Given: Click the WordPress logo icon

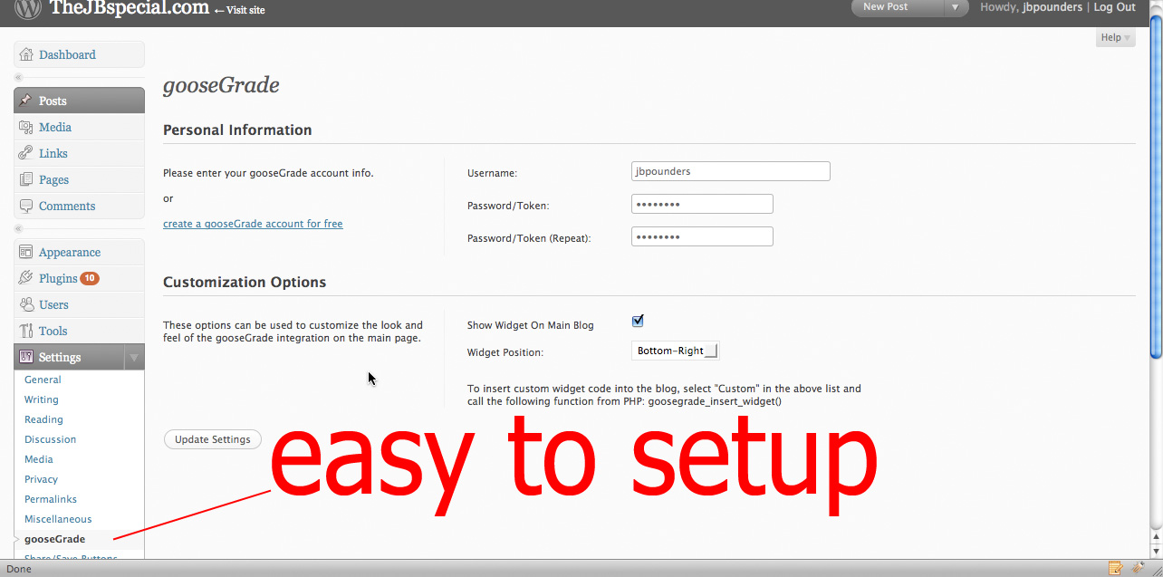Looking at the screenshot, I should click(27, 8).
